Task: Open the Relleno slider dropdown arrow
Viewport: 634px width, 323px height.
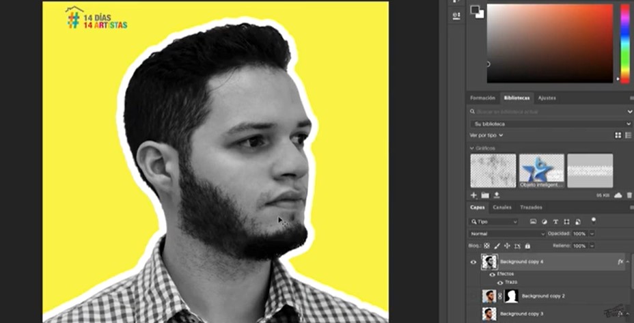Action: coord(592,246)
